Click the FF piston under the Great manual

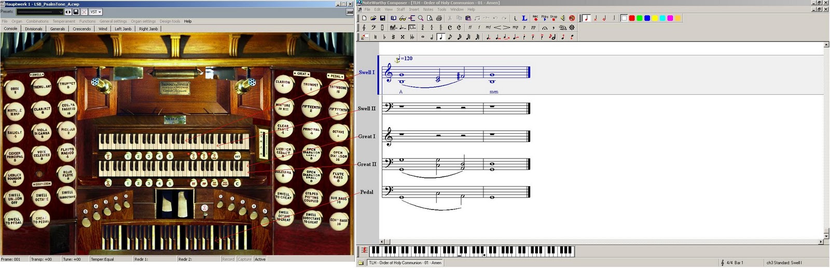[x=193, y=184]
